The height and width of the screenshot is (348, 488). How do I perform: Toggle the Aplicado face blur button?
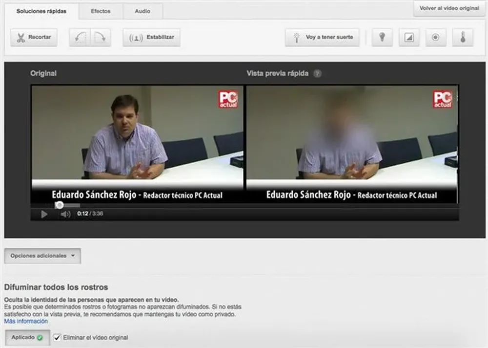point(26,337)
